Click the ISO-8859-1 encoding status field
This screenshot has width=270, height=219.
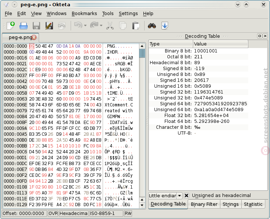(x=106, y=213)
